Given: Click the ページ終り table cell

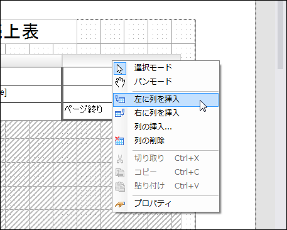Looking at the screenshot, I should 88,111.
